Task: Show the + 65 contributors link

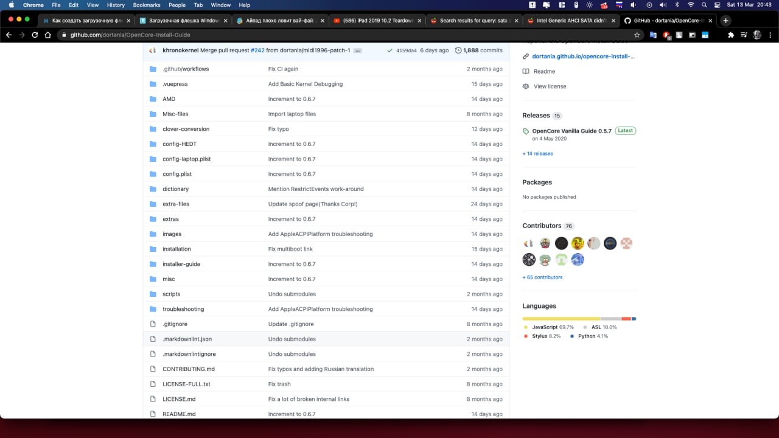Action: 542,277
